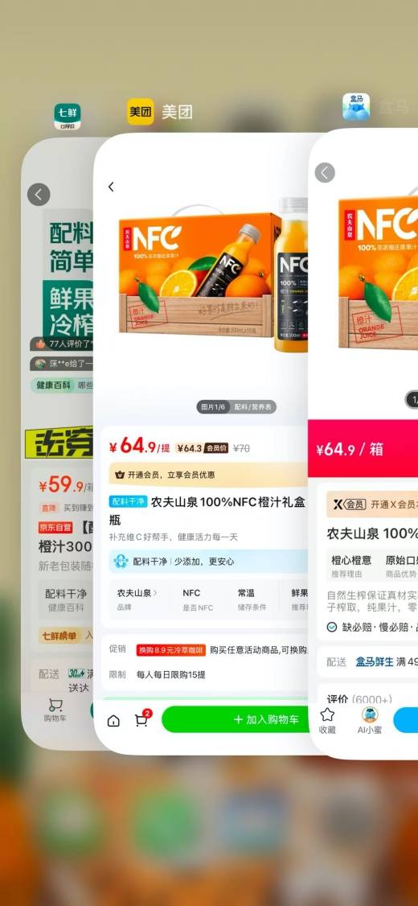Screen dimensions: 418x906
Task: Tap the 七鲜 app icon
Action: pos(67,117)
